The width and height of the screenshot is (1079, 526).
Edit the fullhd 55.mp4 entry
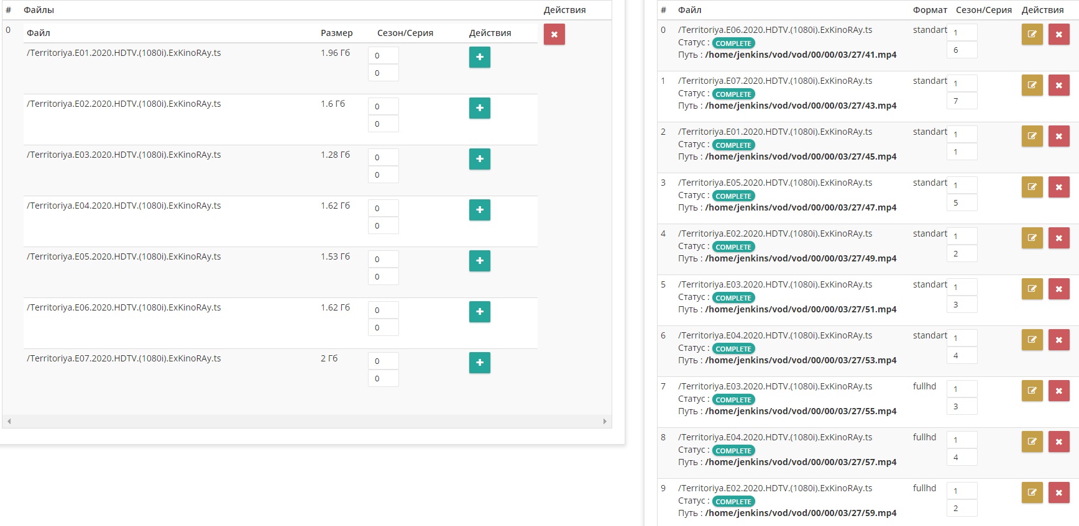1032,391
